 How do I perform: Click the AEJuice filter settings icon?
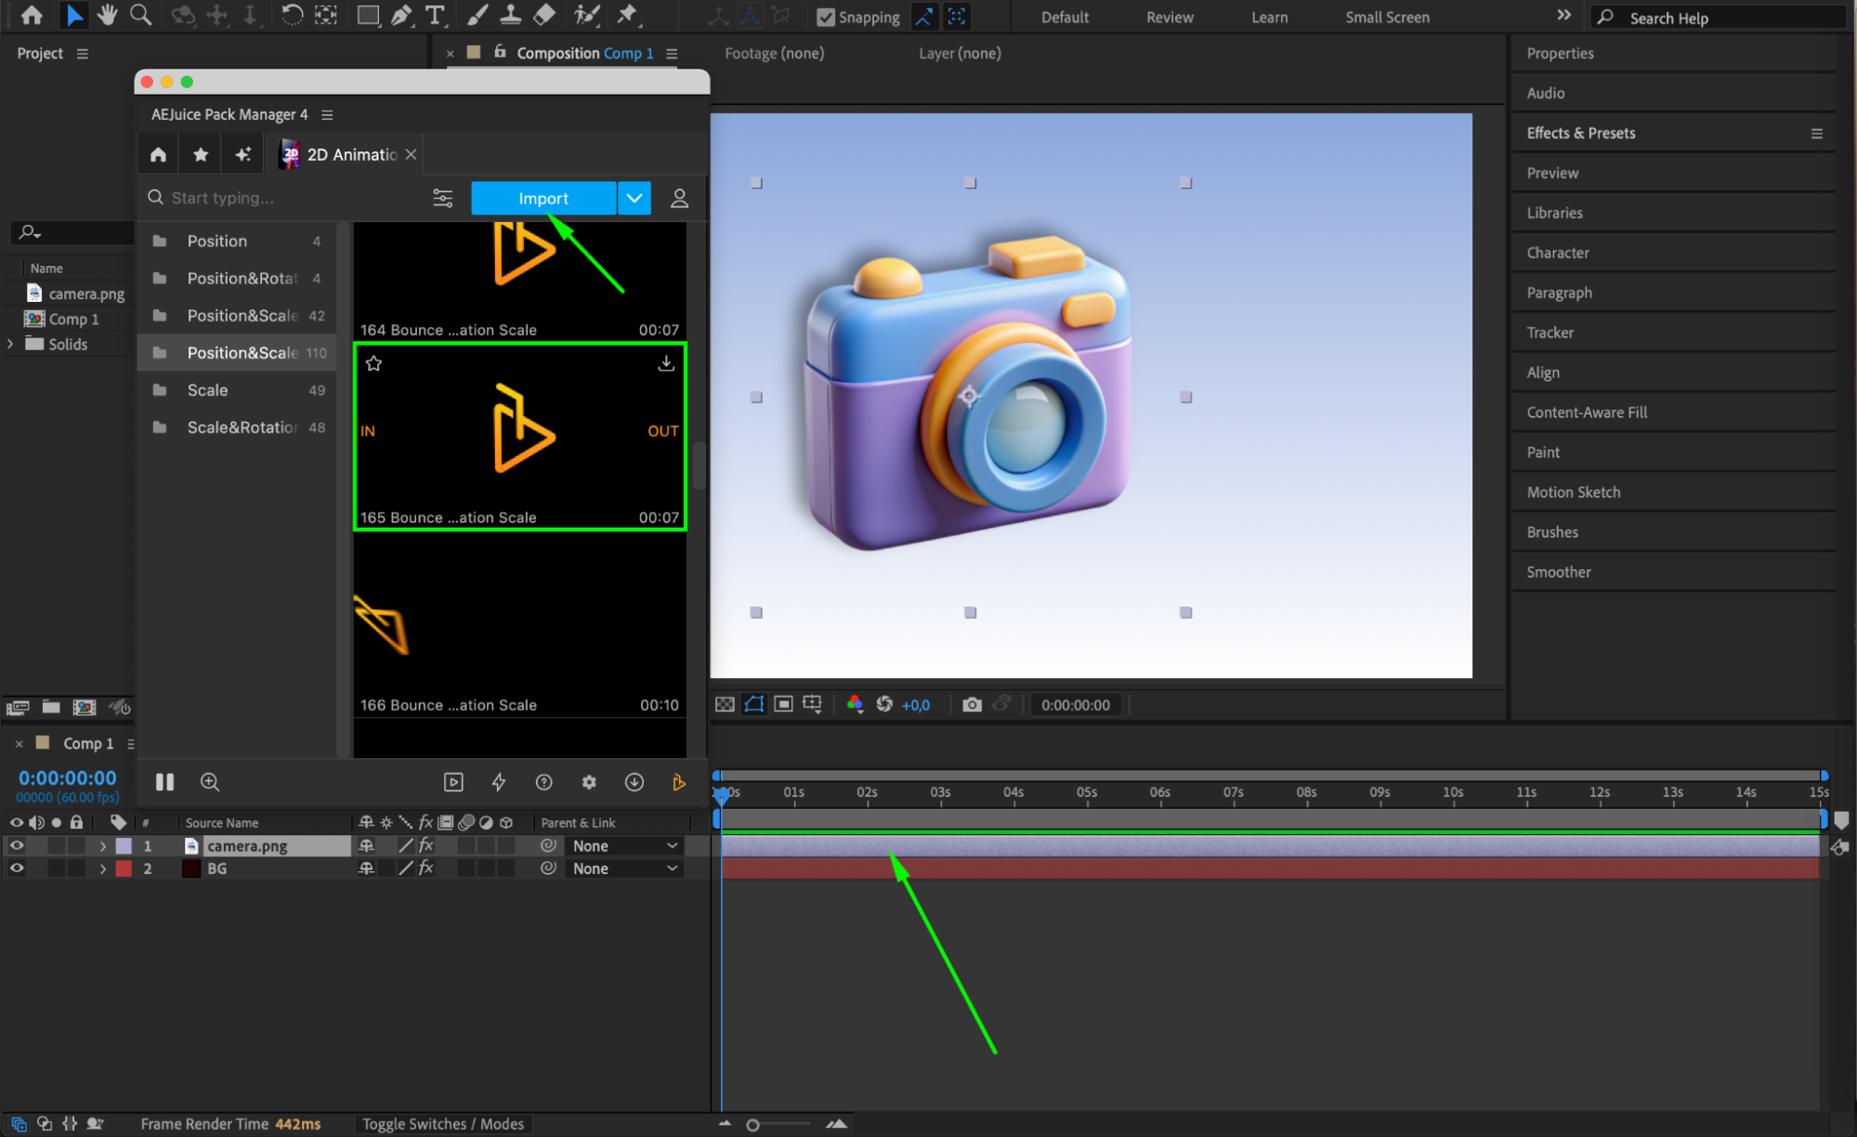coord(442,198)
